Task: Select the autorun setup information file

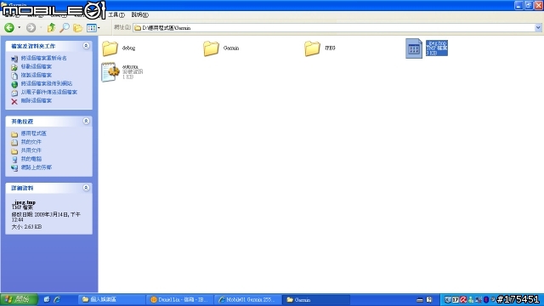Action: 122,72
